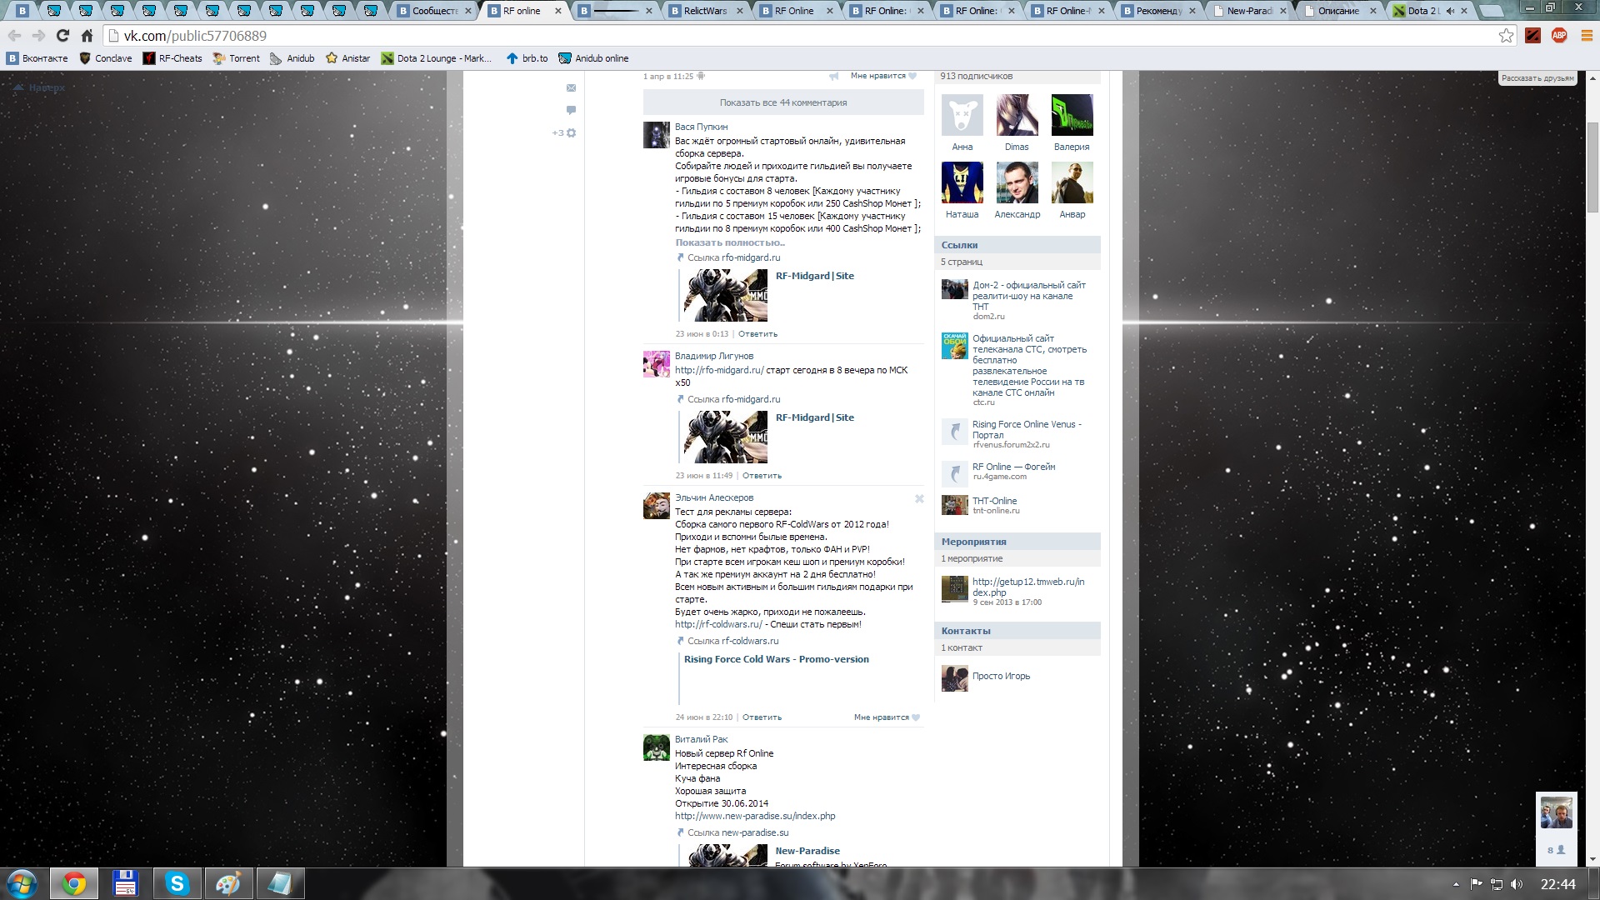Click RF-Midgard thumbnail in Владимир Лигунов comment

coord(726,437)
